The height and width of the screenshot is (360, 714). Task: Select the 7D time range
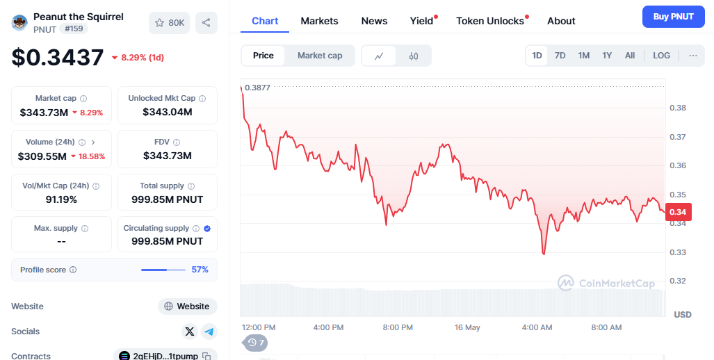(560, 56)
